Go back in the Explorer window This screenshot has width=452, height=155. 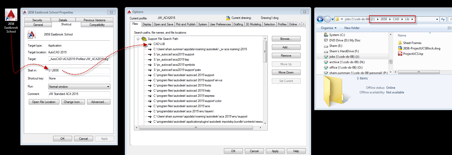[x=320, y=19]
